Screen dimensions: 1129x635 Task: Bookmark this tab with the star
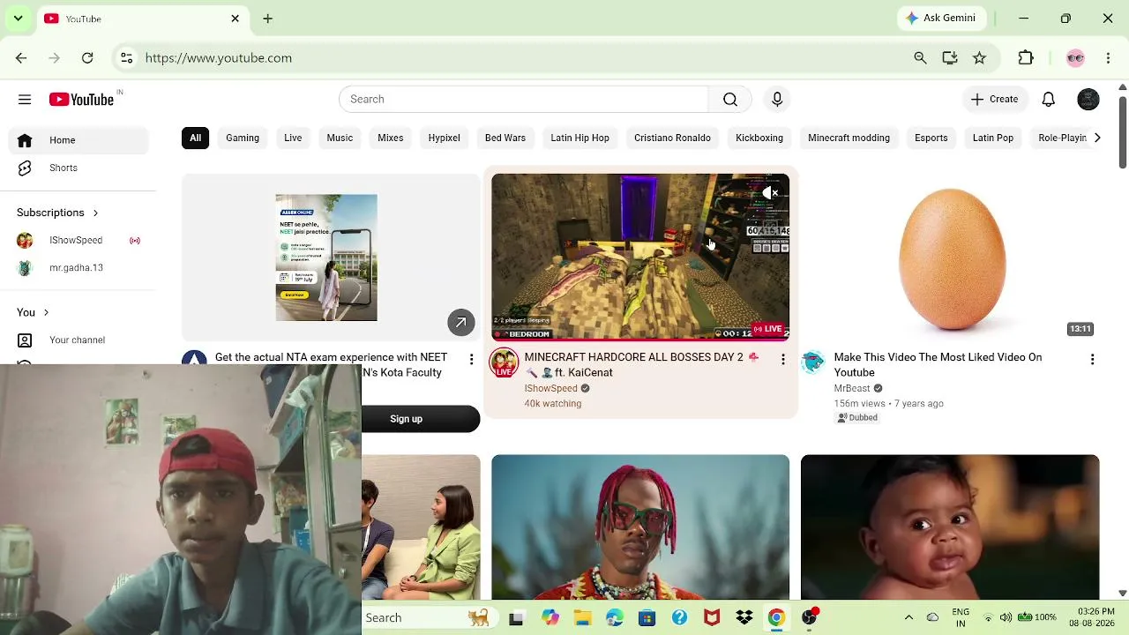point(979,58)
